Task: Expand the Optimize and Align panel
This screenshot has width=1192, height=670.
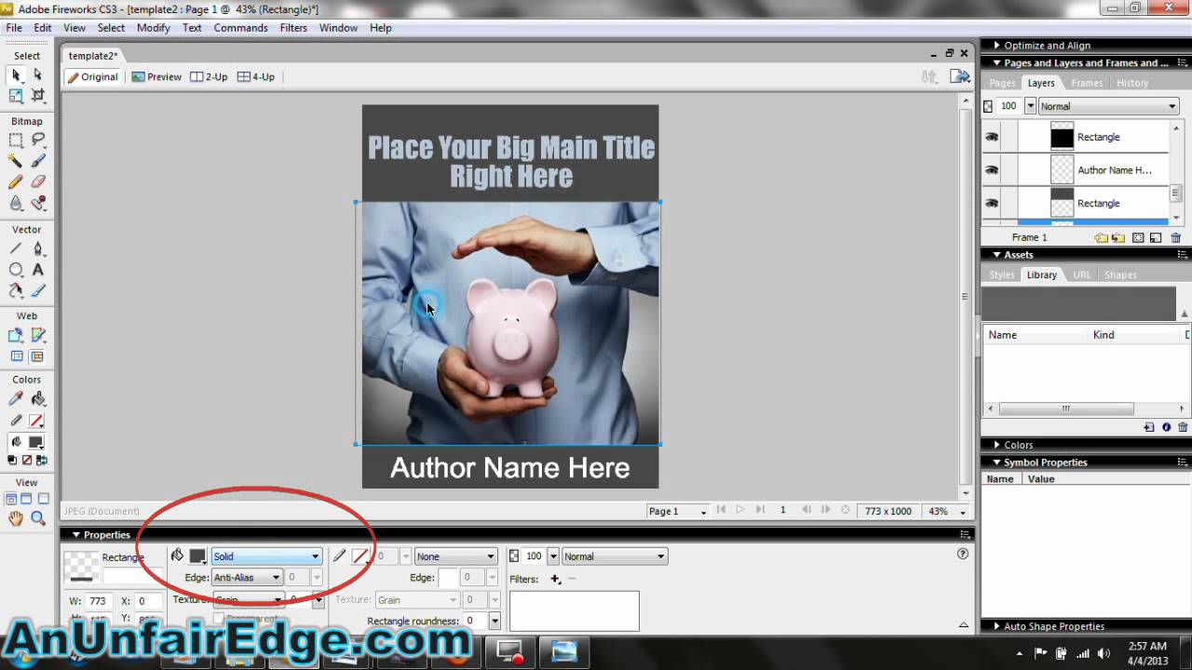Action: 996,46
